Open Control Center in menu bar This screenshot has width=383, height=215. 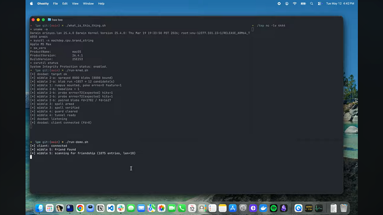pyautogui.click(x=320, y=4)
